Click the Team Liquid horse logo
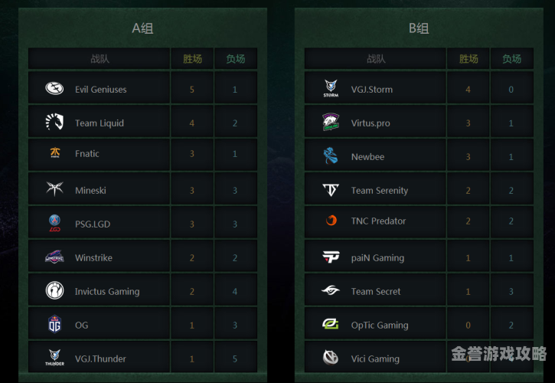The image size is (555, 383). click(x=54, y=122)
